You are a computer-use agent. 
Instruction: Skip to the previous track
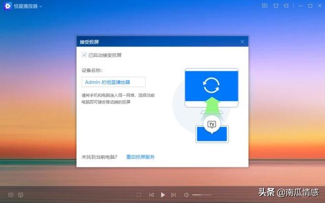click(151, 195)
